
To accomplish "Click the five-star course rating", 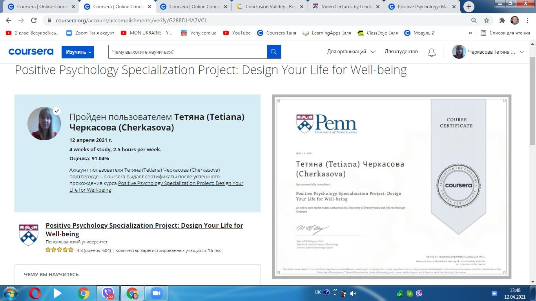I will click(60, 250).
